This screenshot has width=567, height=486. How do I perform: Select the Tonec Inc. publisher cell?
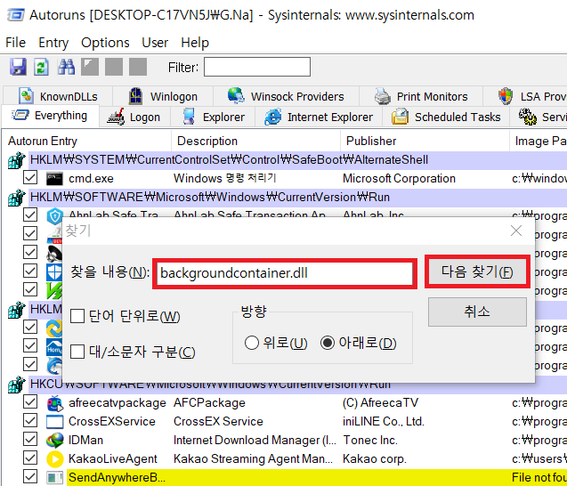click(370, 440)
